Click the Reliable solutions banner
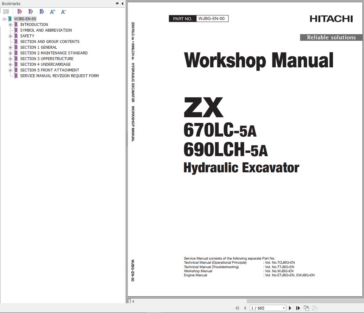The height and width of the screenshot is (313, 364). click(x=331, y=37)
